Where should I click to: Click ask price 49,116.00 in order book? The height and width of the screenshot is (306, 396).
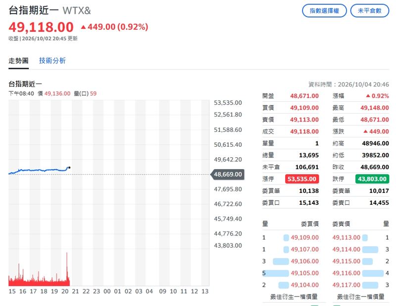(x=346, y=273)
